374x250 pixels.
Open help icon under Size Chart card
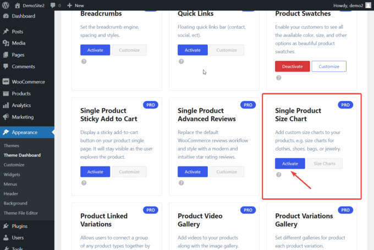click(x=279, y=175)
